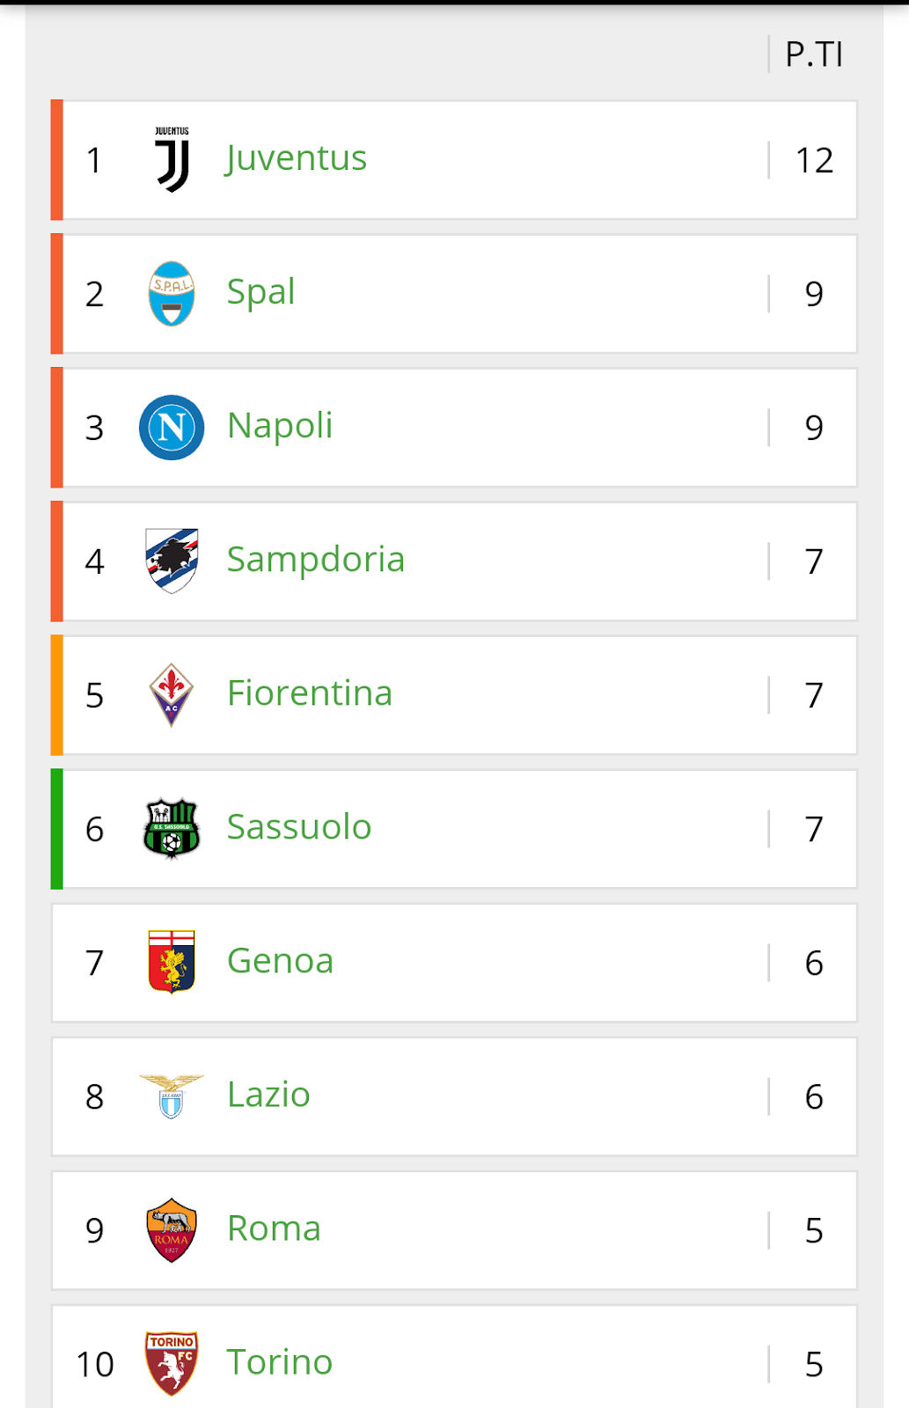Tap the Lazio eagle logo

172,1096
